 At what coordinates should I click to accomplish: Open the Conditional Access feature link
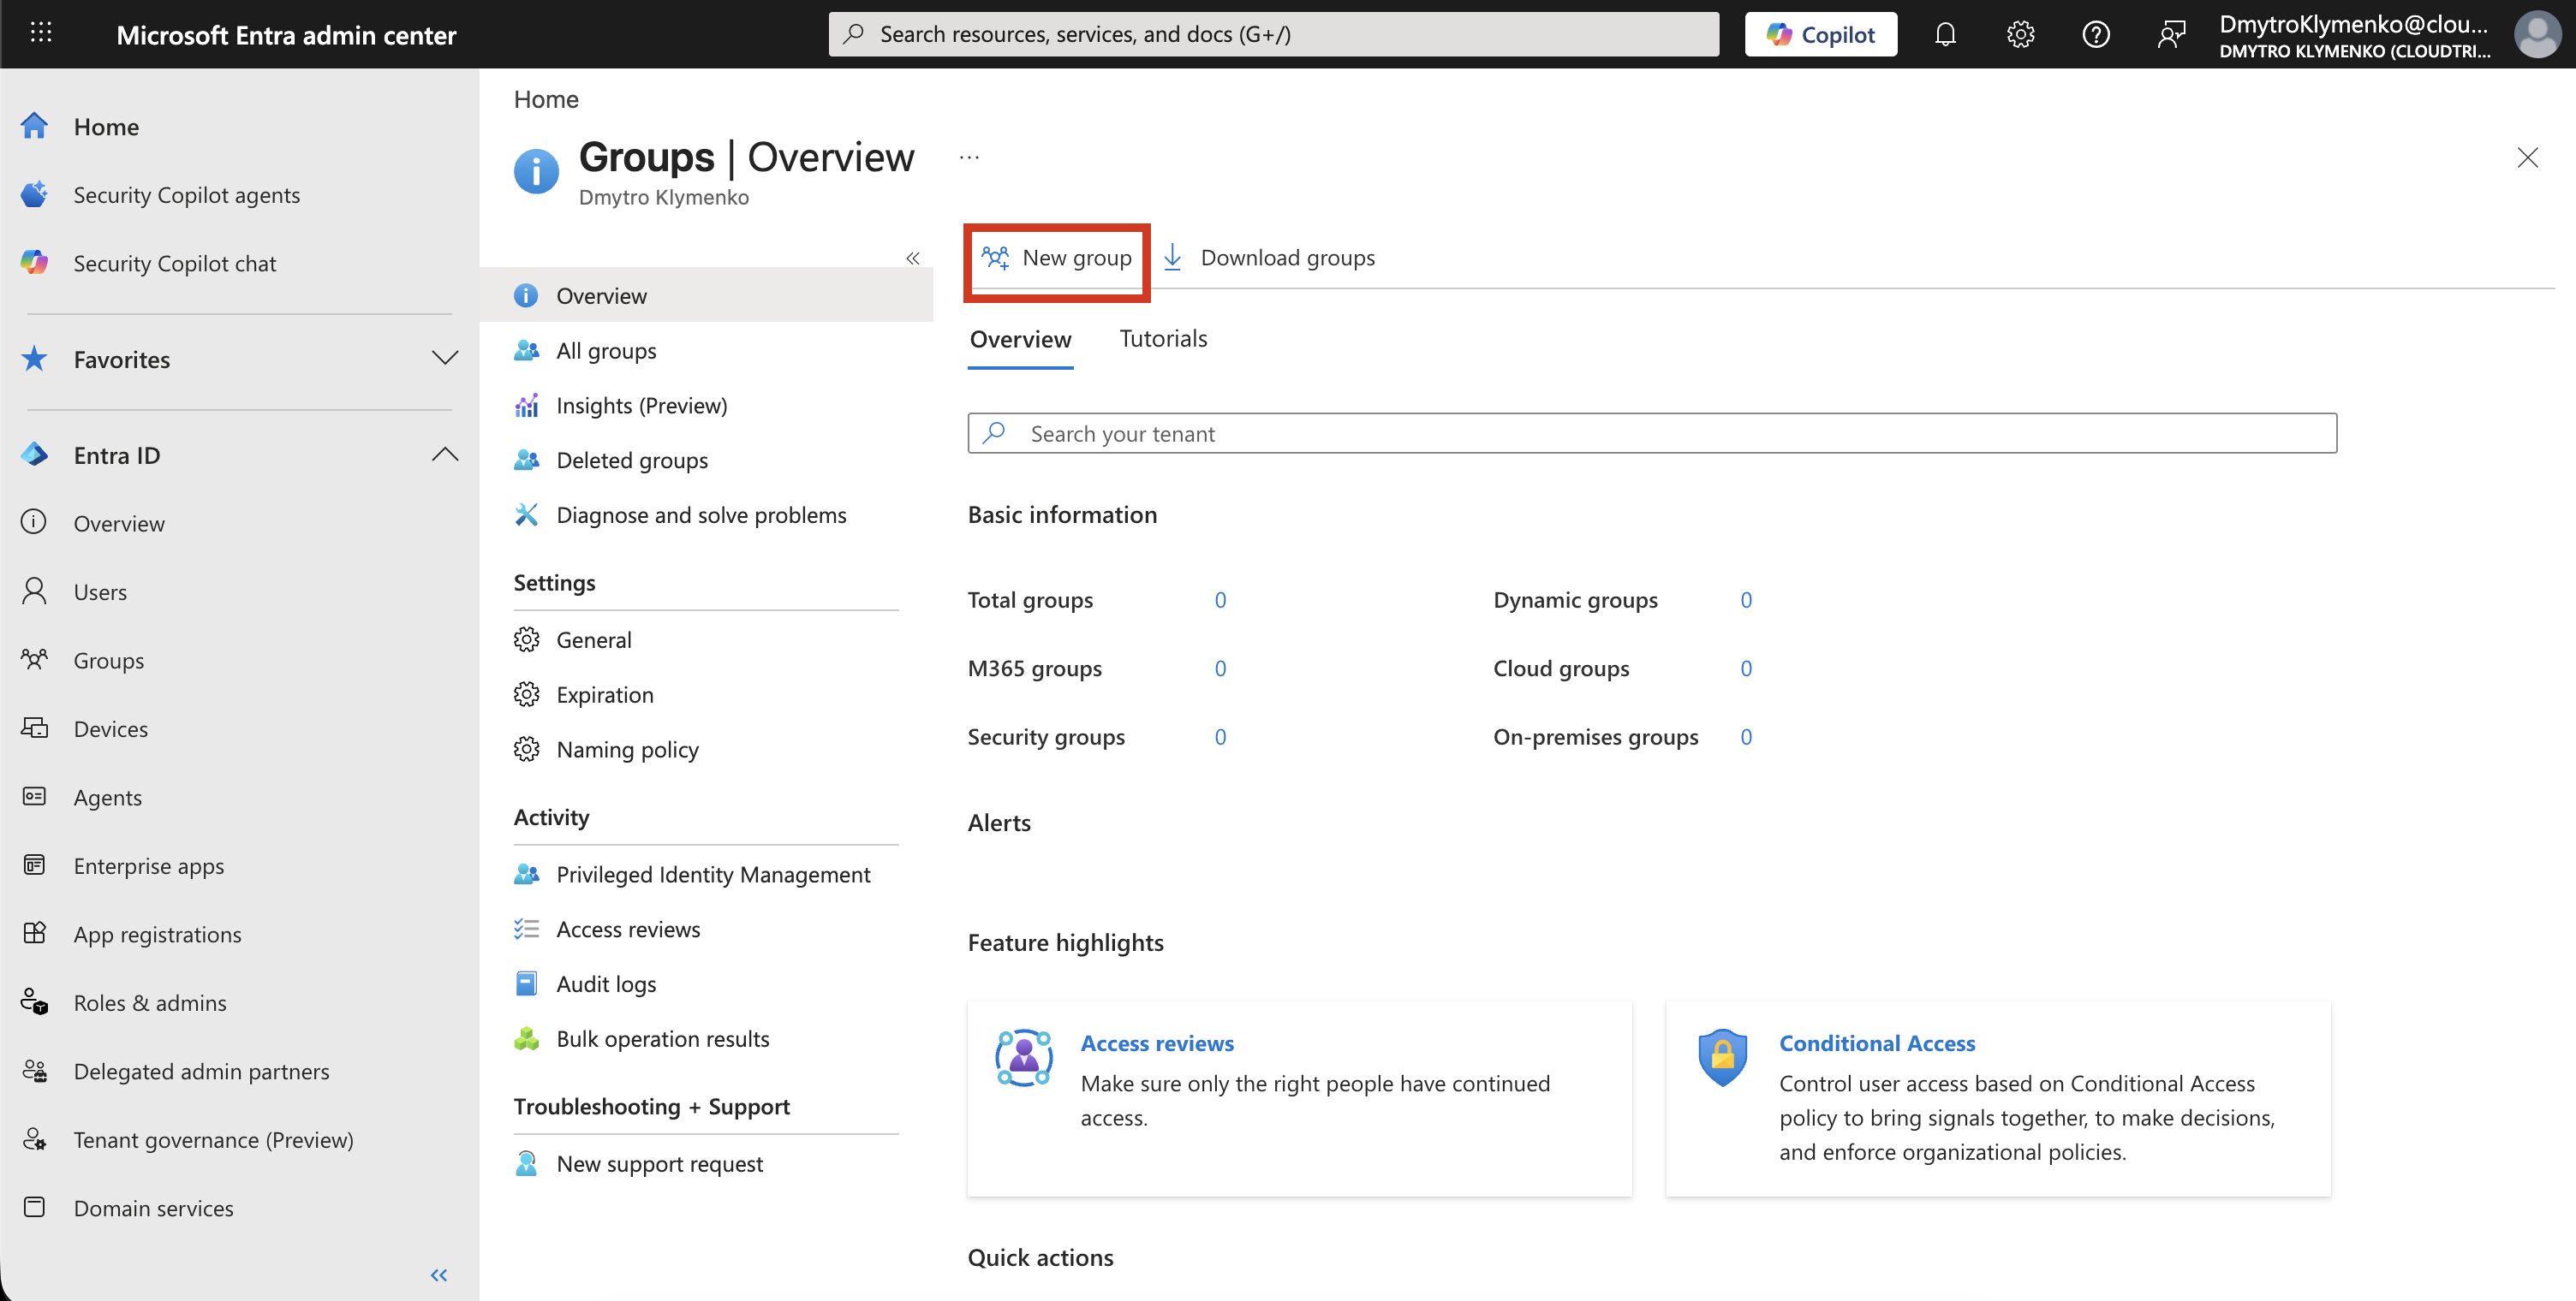[x=1877, y=1043]
